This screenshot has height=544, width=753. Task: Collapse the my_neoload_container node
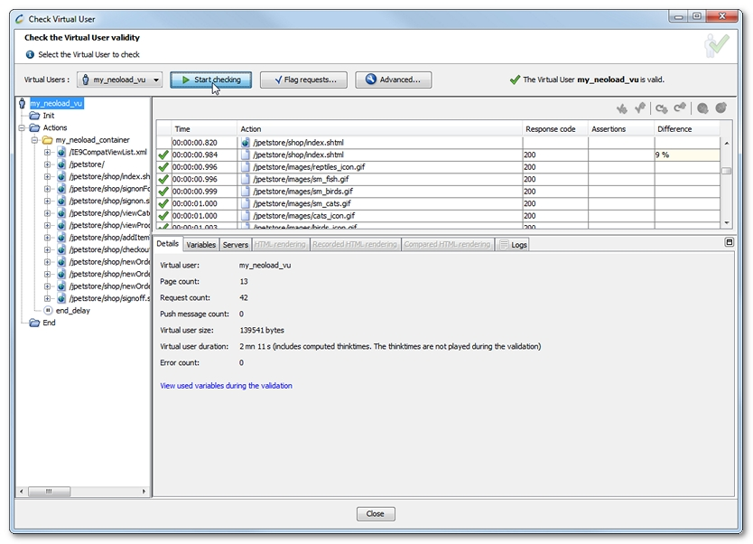[x=34, y=140]
